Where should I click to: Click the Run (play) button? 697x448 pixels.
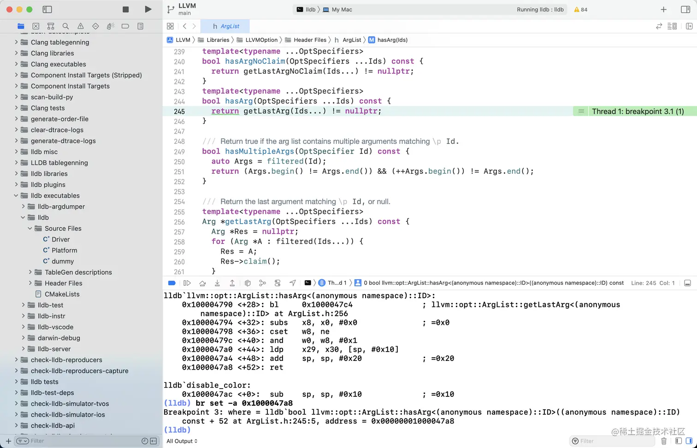pyautogui.click(x=148, y=9)
